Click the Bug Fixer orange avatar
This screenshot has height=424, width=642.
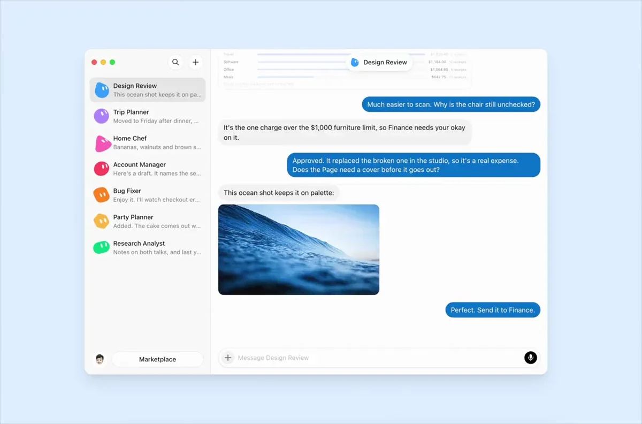click(102, 195)
